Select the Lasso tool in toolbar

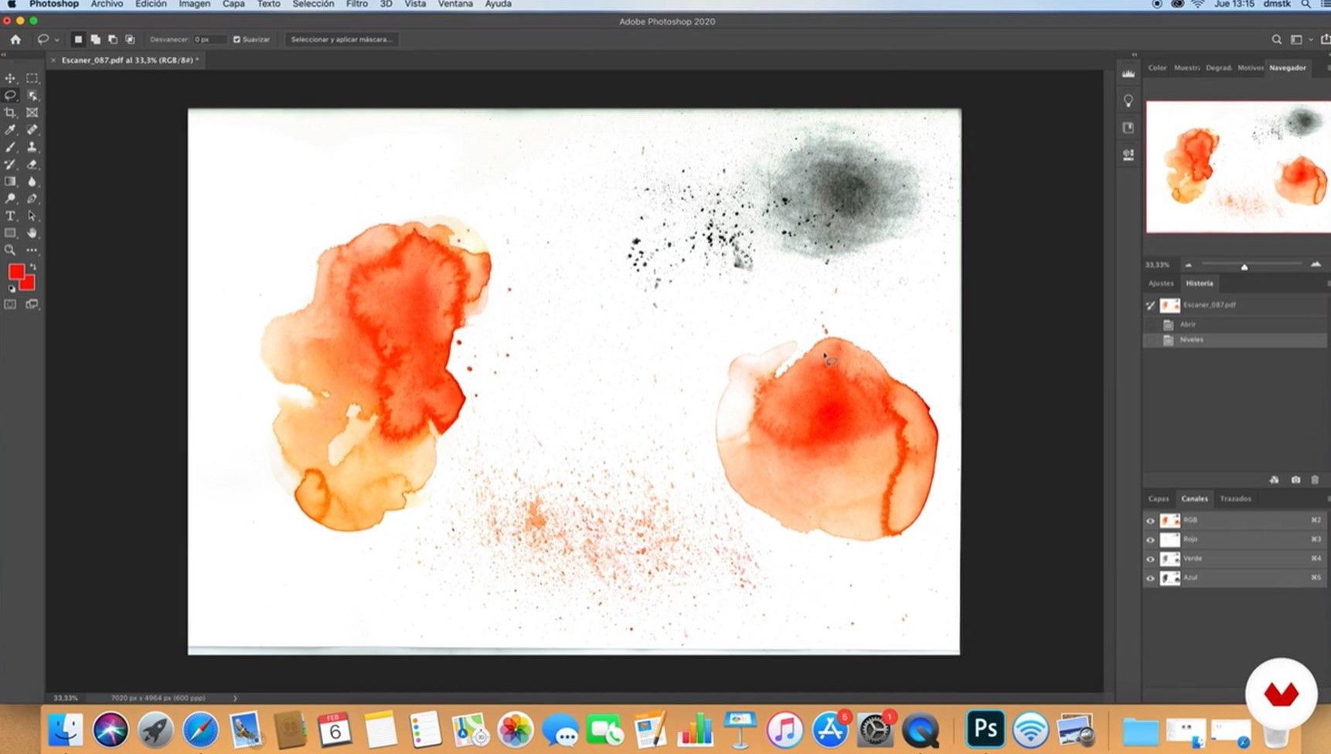(x=10, y=95)
